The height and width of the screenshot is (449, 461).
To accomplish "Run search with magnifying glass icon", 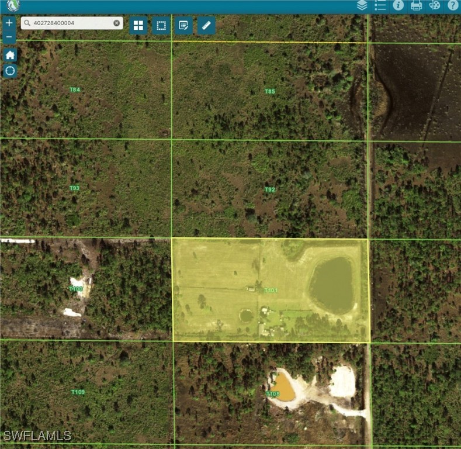I will [27, 23].
